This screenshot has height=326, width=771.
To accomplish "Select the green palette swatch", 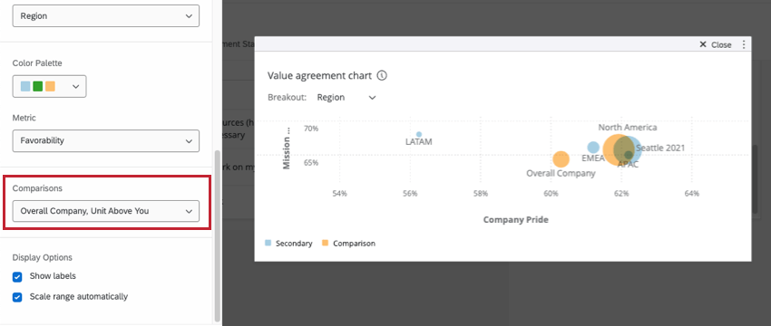I will [38, 86].
